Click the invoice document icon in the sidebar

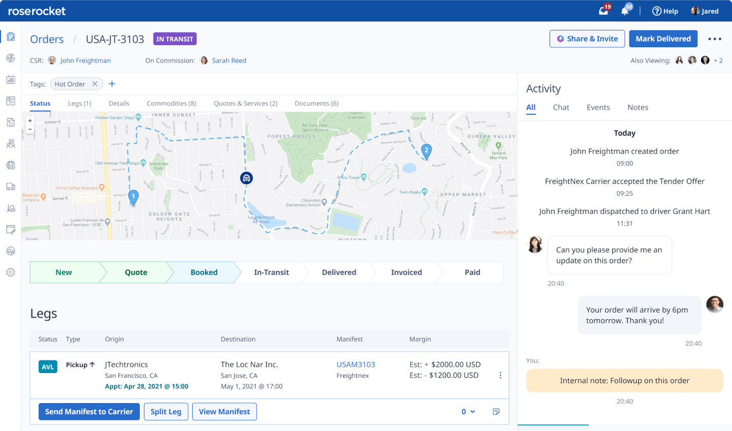[x=11, y=122]
